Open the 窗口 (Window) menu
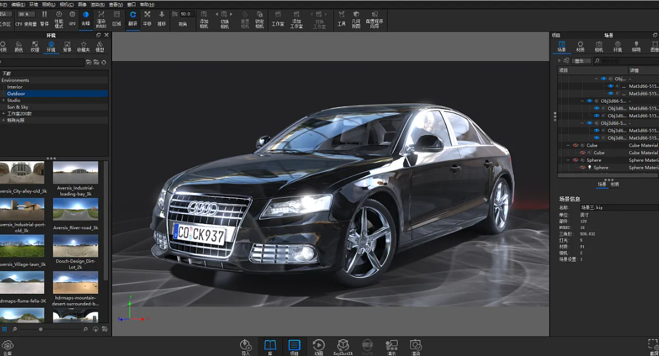 [131, 4]
